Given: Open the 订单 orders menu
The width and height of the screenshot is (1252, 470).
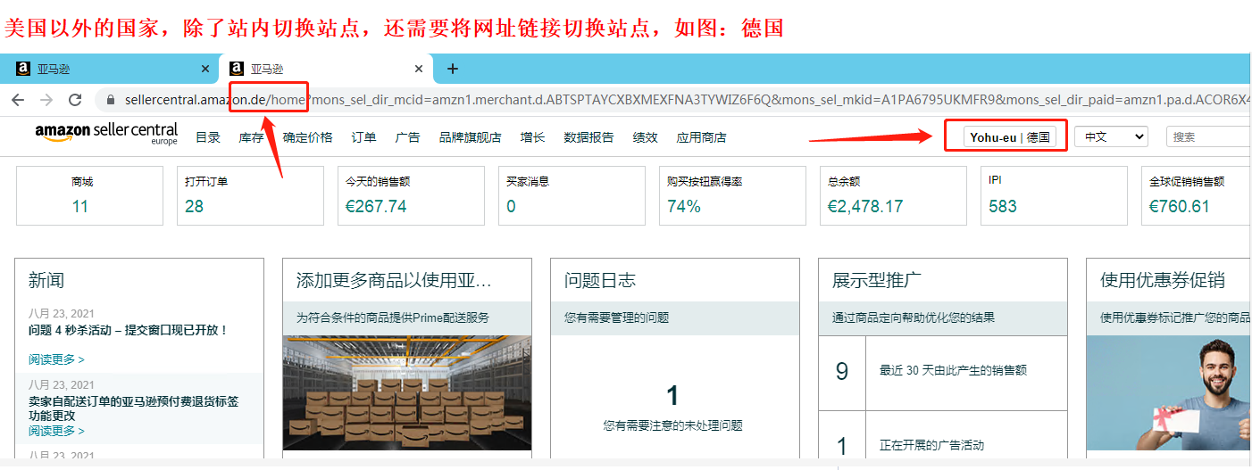Looking at the screenshot, I should [x=363, y=137].
